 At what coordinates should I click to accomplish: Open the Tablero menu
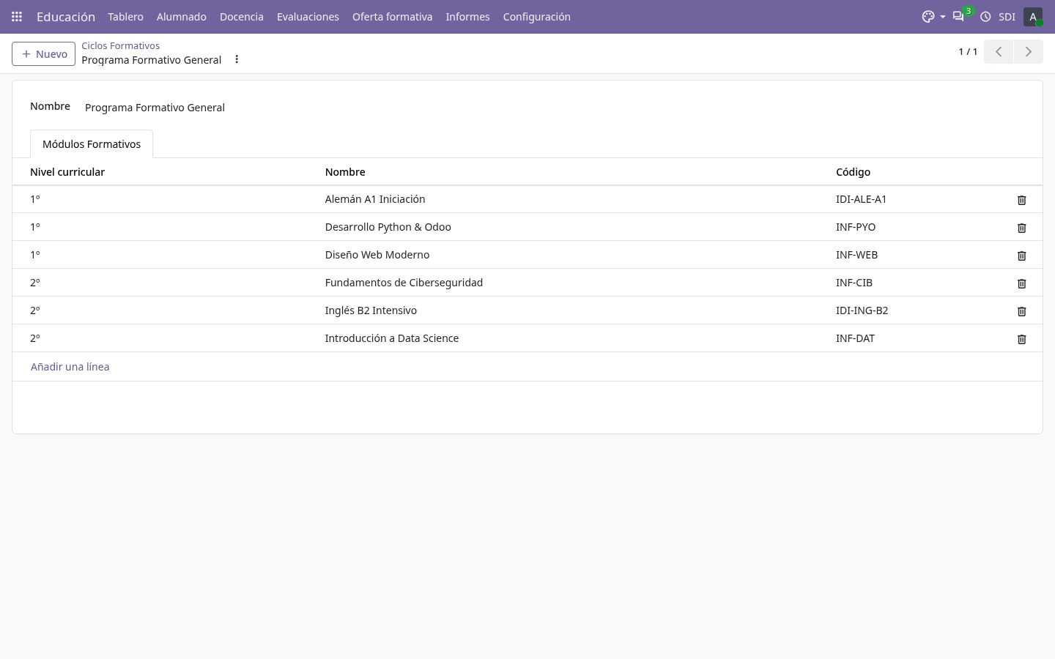(125, 16)
